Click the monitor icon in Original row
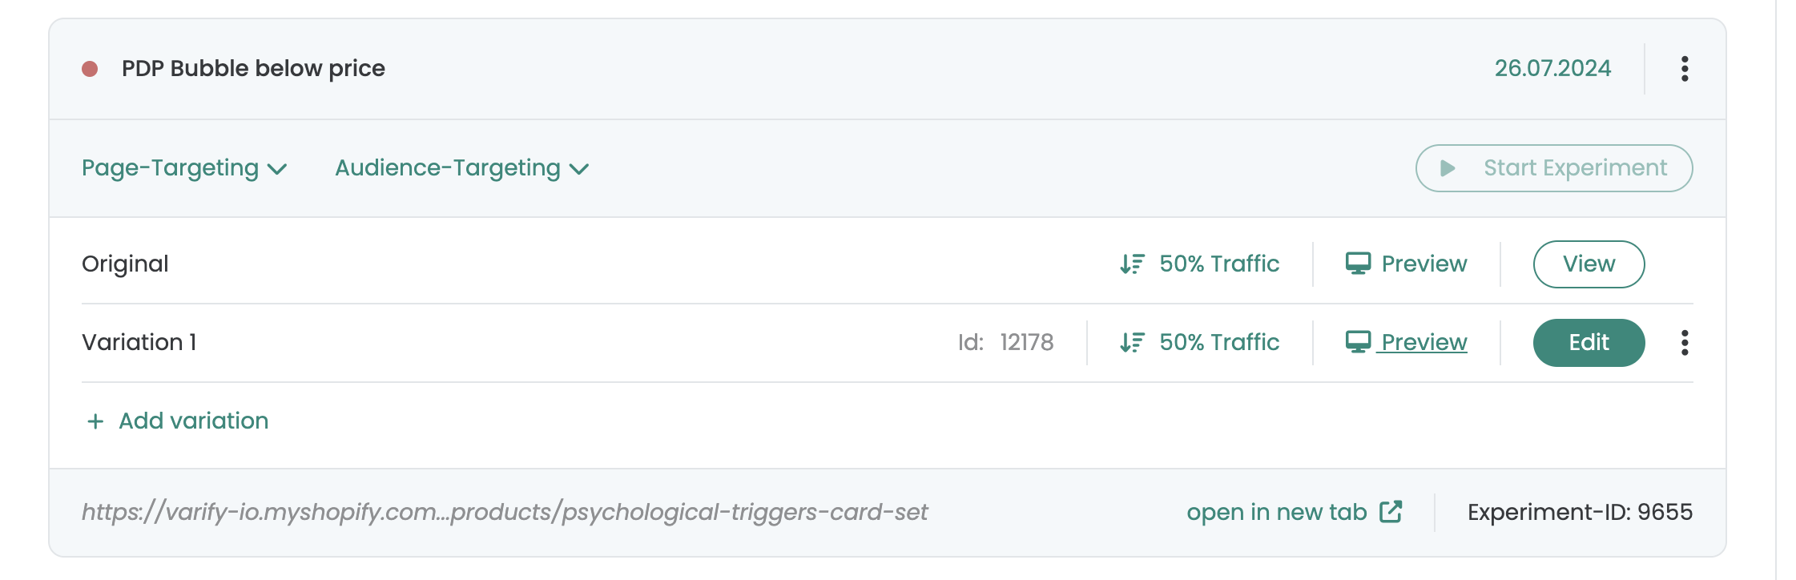 1358,264
